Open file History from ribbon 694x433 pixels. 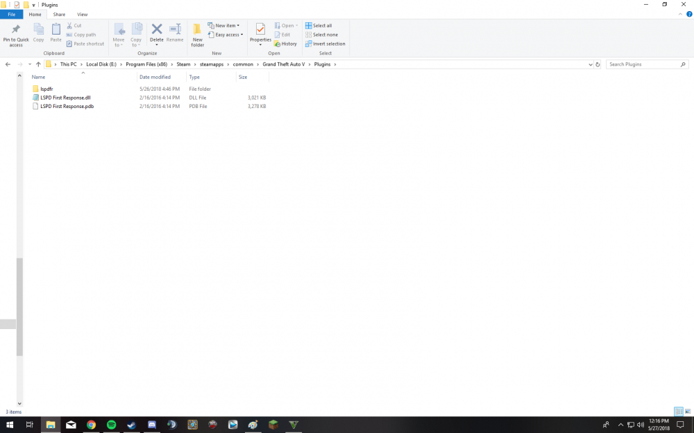point(285,44)
